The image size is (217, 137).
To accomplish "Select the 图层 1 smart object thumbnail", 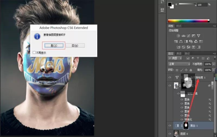I will point(176,85).
